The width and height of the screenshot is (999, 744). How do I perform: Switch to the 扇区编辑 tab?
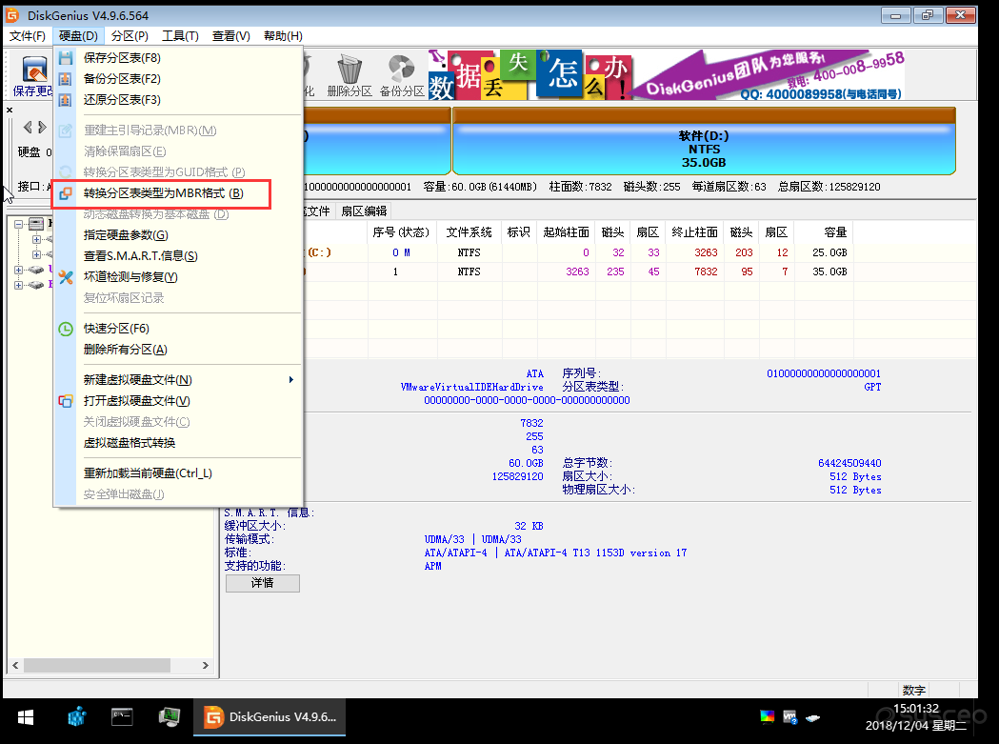(364, 211)
